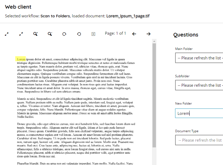This screenshot has width=223, height=165.
Task: Click the Scan to Folders workflow name
Action: (x=55, y=16)
